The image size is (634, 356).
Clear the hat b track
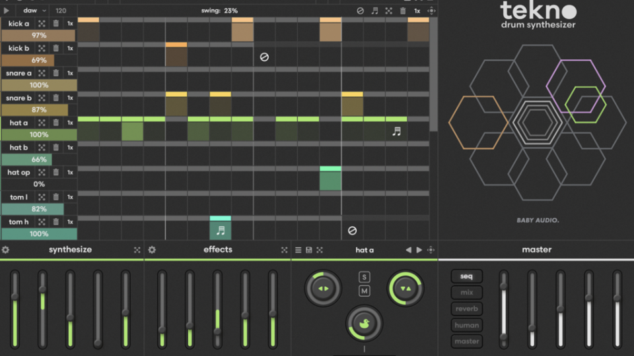click(55, 147)
